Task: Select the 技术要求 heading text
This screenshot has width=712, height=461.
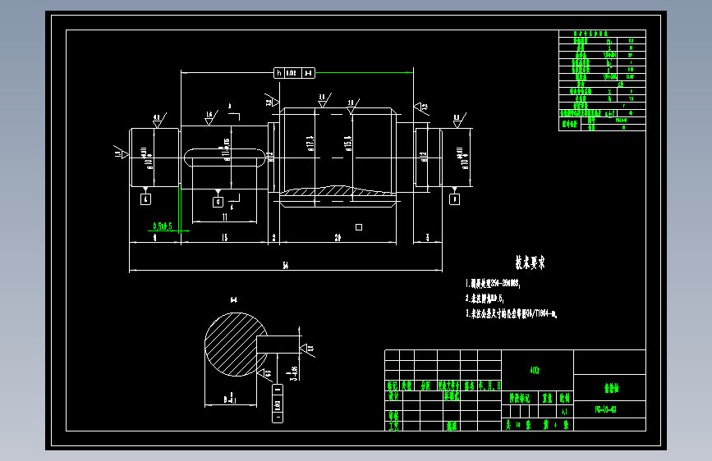Action: tap(530, 262)
